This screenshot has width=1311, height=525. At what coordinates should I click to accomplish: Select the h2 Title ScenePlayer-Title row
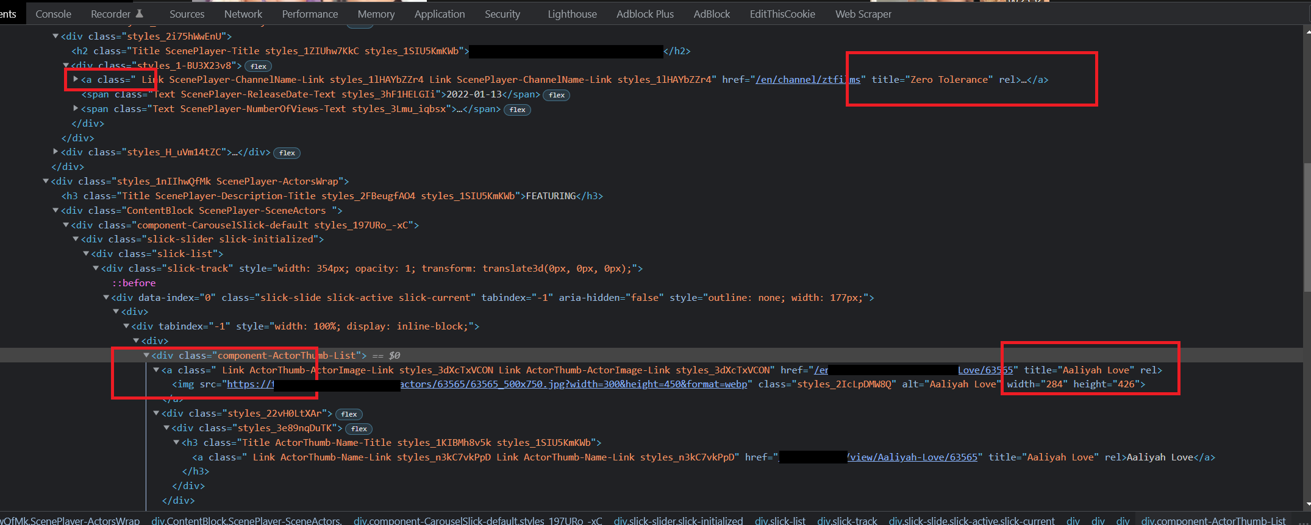(381, 51)
